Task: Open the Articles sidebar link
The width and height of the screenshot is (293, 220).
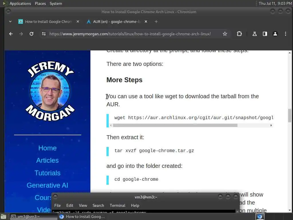Action: point(47,160)
